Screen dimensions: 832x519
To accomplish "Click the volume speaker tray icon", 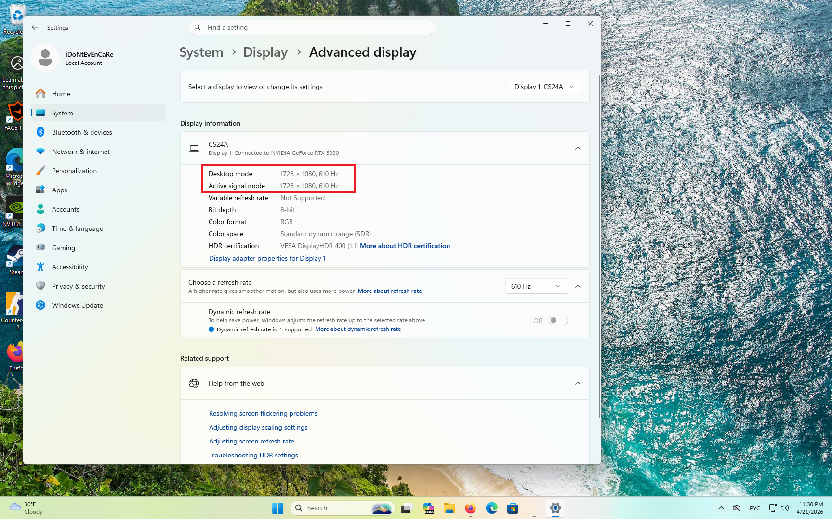I will 785,508.
